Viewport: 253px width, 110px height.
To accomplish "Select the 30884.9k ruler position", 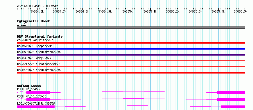I will pos(105,11).
